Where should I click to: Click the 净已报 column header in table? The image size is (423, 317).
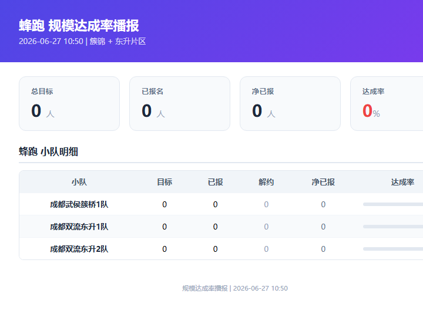[323, 182]
